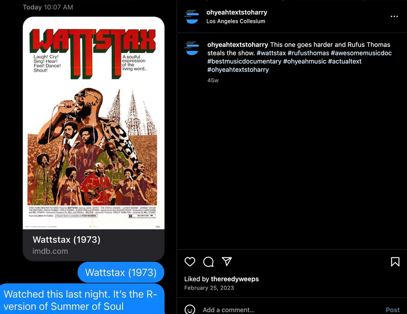Open the three-dot more options menu
The width and height of the screenshot is (407, 314).
pos(394,17)
